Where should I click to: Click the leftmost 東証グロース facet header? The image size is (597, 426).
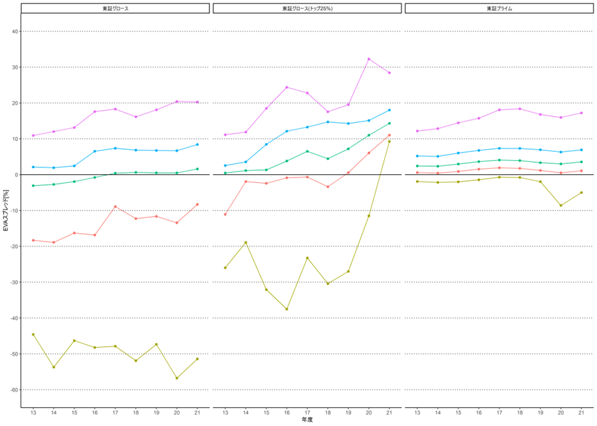115,9
